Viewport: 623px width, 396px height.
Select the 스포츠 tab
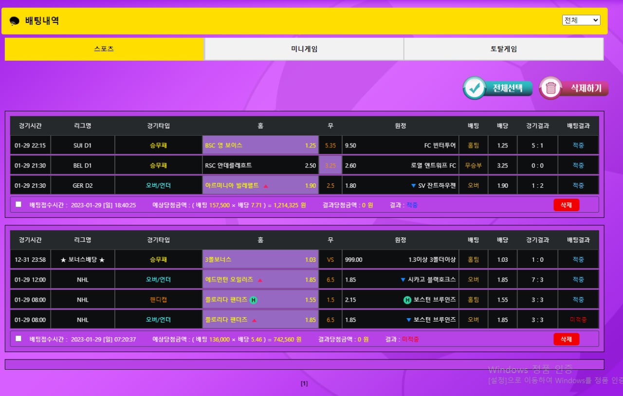(x=104, y=49)
